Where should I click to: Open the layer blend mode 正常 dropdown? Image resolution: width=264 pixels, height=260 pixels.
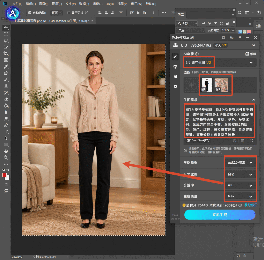pyautogui.click(x=191, y=31)
